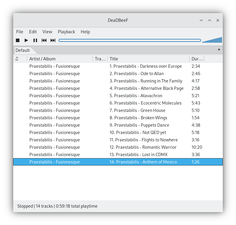This screenshot has height=225, width=236.
Task: Select the Darkness over Europe track
Action: [146, 66]
